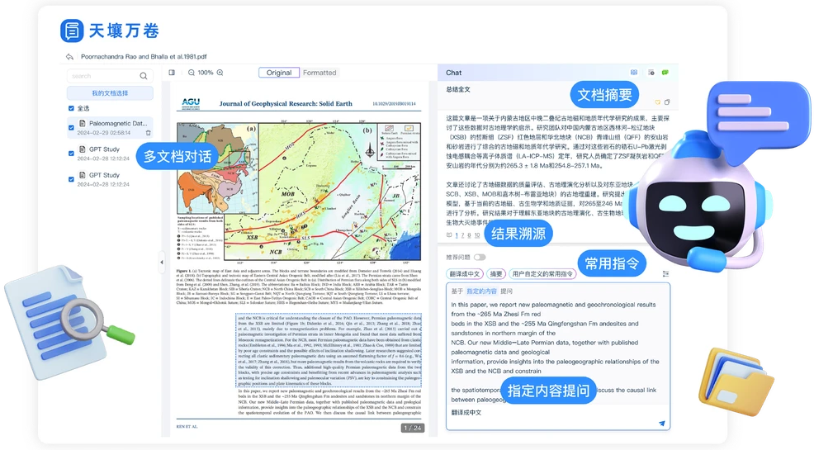Toggle the PDF sidebar panel icon
Viewport: 814px width, 450px height.
pyautogui.click(x=172, y=73)
